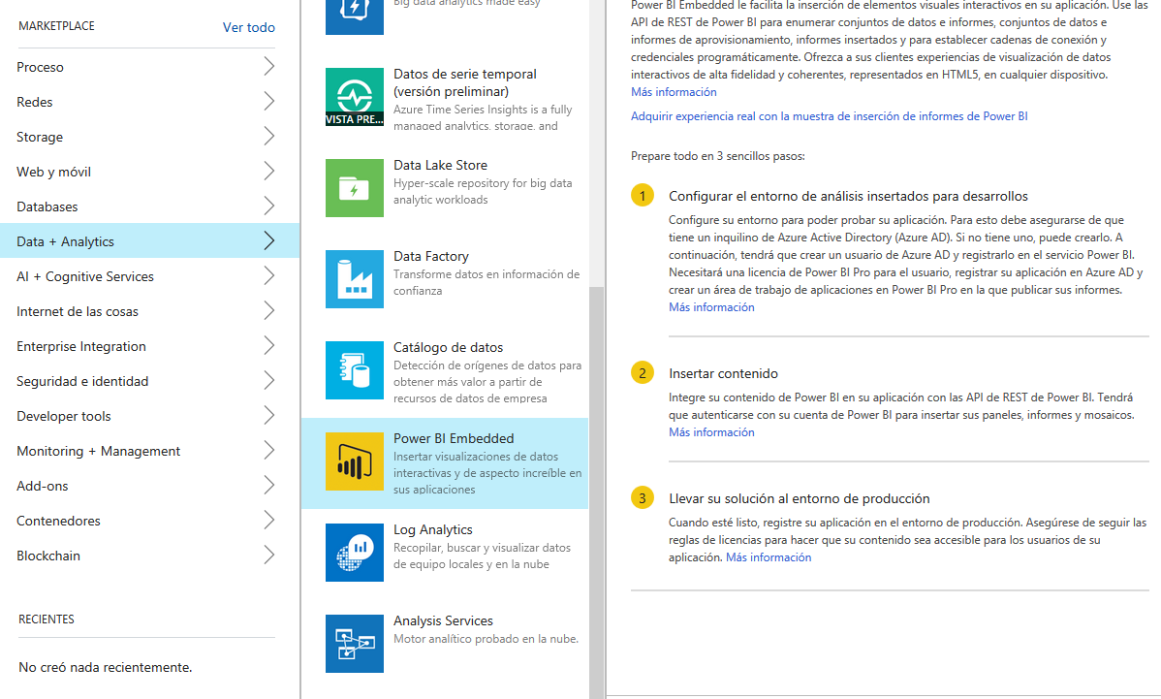The image size is (1161, 699).
Task: Click the 'Configurar el entorno de análisis insertados' heading
Action: [x=849, y=196]
